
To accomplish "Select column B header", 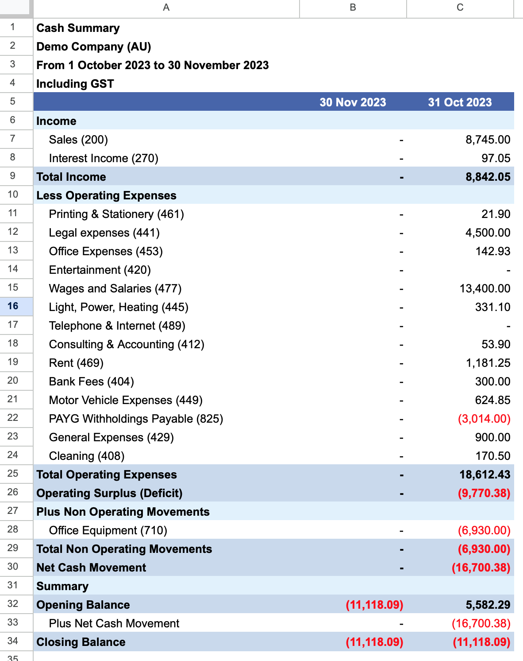I will 353,8.
